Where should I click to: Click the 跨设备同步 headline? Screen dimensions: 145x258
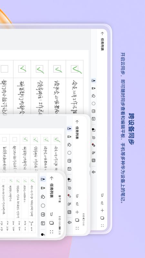click(x=131, y=129)
